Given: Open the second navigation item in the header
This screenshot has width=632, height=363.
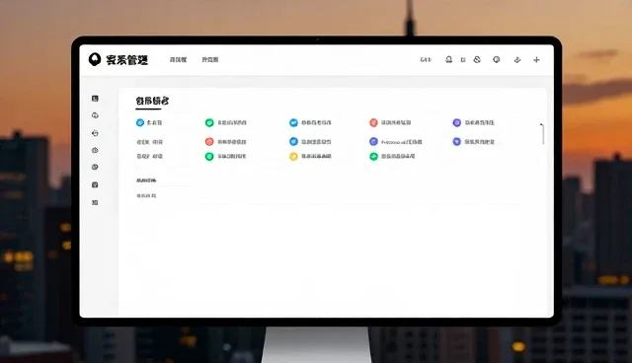Looking at the screenshot, I should (x=210, y=59).
